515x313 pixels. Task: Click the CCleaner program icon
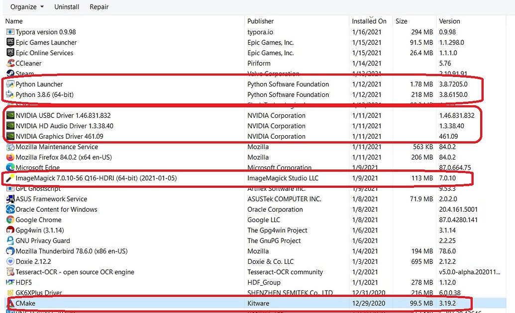click(10, 63)
